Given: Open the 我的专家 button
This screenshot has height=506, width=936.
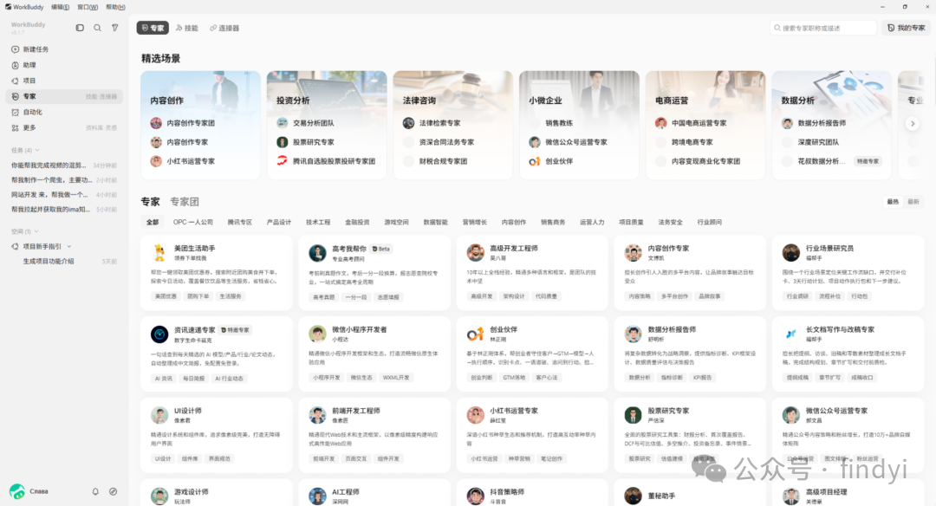Looking at the screenshot, I should (x=907, y=28).
